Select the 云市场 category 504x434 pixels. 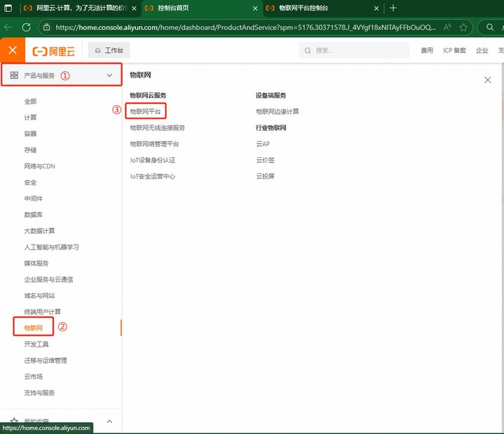tap(34, 377)
